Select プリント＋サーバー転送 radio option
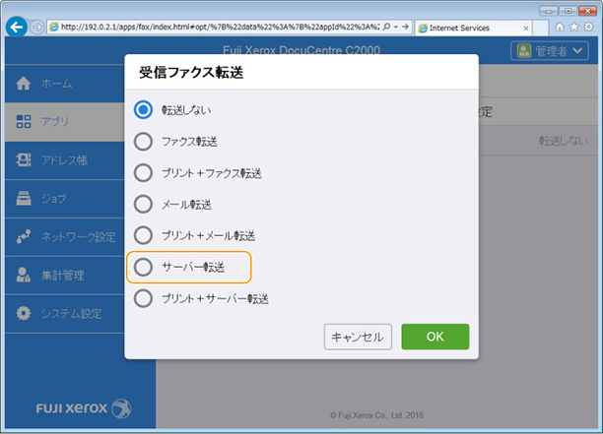 click(144, 298)
